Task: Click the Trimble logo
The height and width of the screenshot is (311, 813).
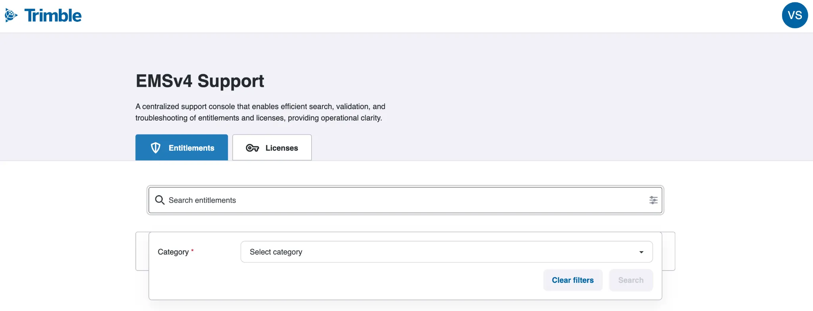Action: click(x=43, y=15)
